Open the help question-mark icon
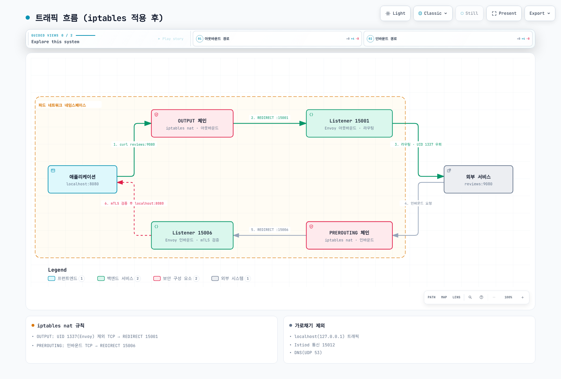Screen dimensions: 561x379 [x=481, y=297]
